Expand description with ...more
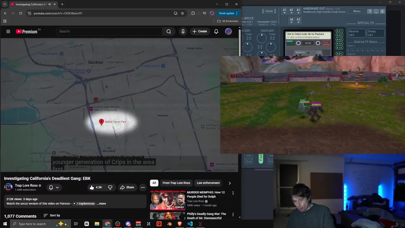This screenshot has height=228, width=405. [101, 204]
